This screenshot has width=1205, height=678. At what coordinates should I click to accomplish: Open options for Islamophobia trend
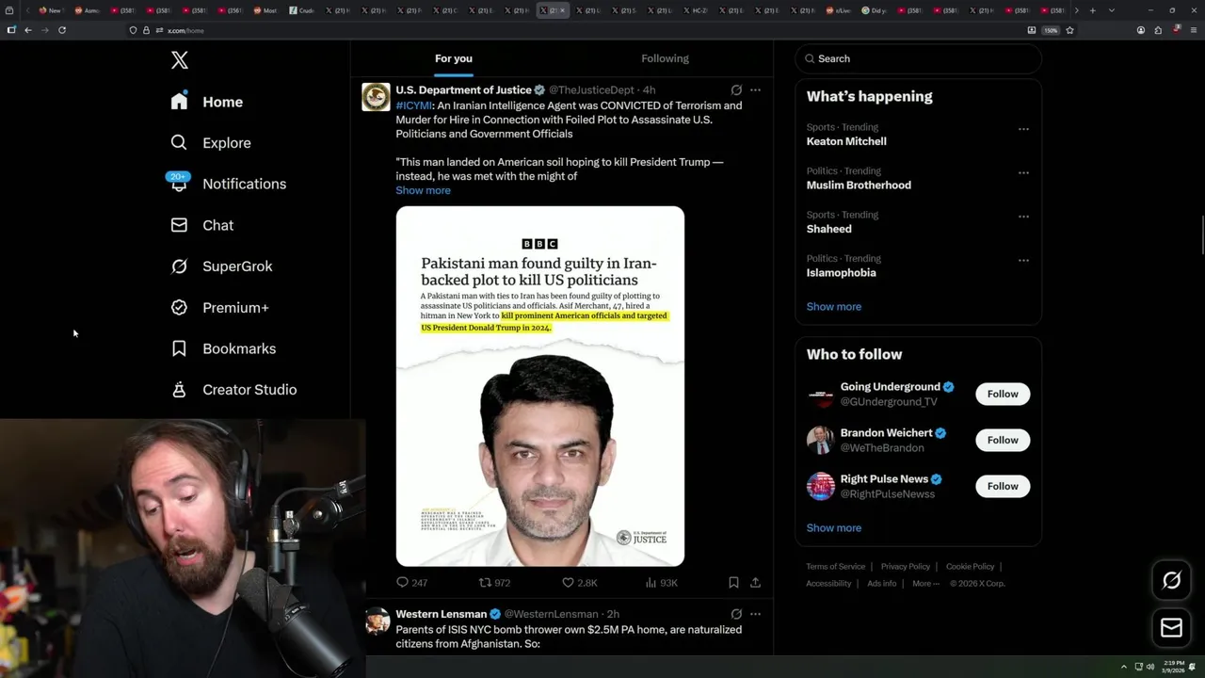click(1023, 260)
